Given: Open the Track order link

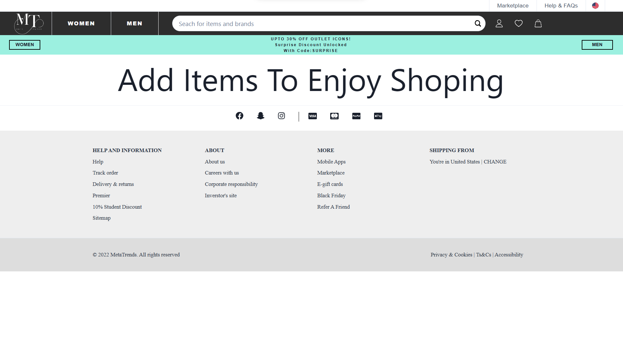Looking at the screenshot, I should [105, 173].
